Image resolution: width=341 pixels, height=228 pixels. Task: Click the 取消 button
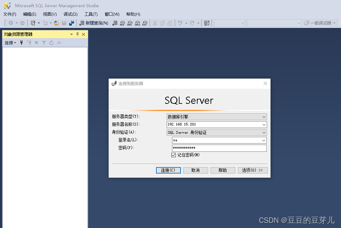[x=196, y=170]
